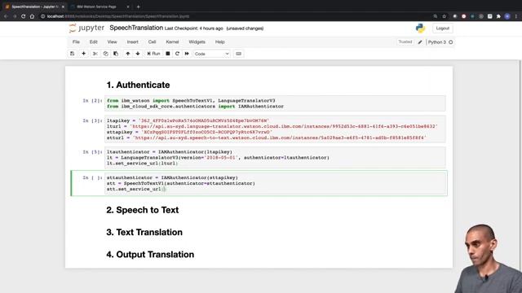The width and height of the screenshot is (522, 293).
Task: Close the IBM Watson browser tab
Action: (x=128, y=7)
